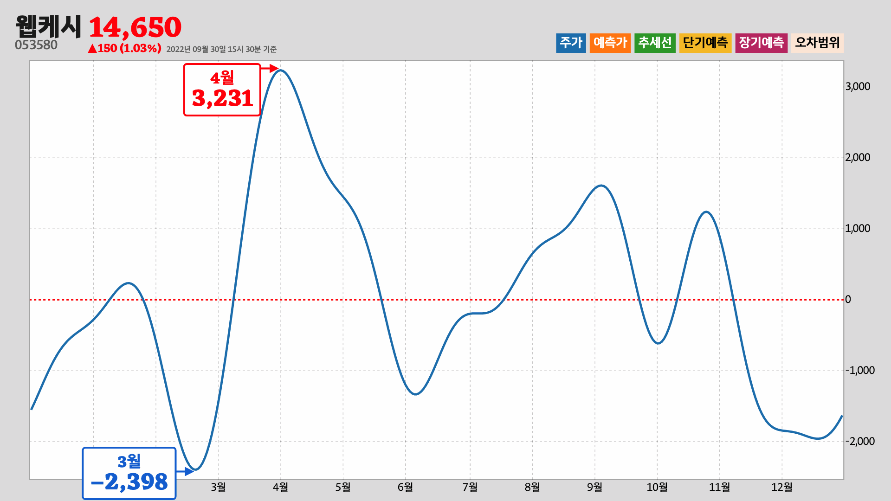Toggle the green 추세선 legend item

(654, 43)
